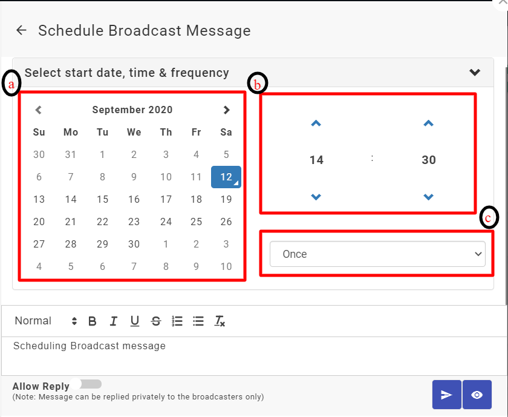Toggle italic formatting
The height and width of the screenshot is (417, 508).
click(x=114, y=321)
